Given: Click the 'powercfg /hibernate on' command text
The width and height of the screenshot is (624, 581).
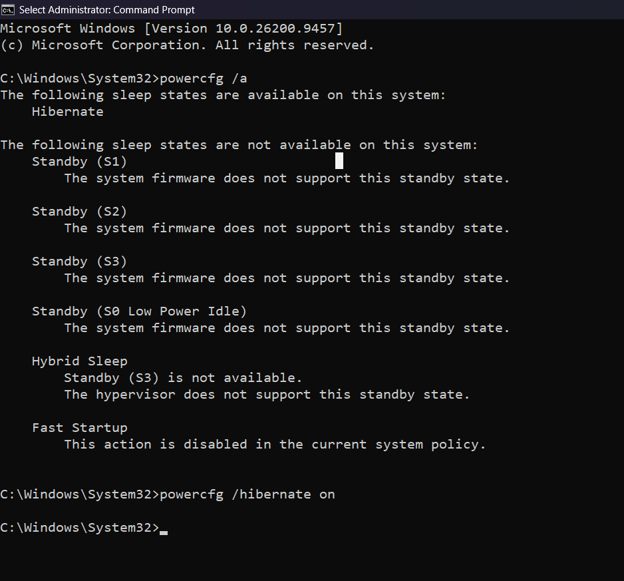Looking at the screenshot, I should [247, 494].
